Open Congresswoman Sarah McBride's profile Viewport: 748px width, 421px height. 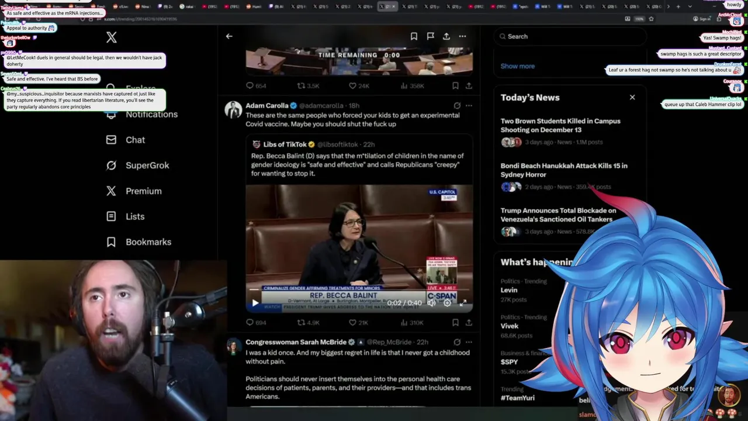pyautogui.click(x=296, y=342)
